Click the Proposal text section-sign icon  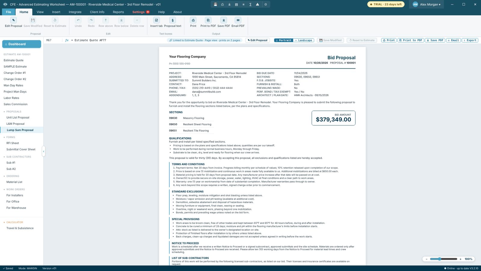173,20
